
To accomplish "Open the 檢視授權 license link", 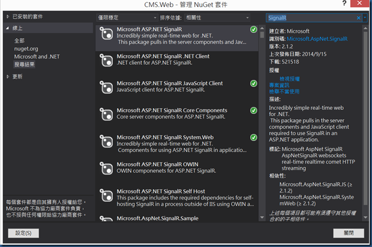I will [x=289, y=79].
